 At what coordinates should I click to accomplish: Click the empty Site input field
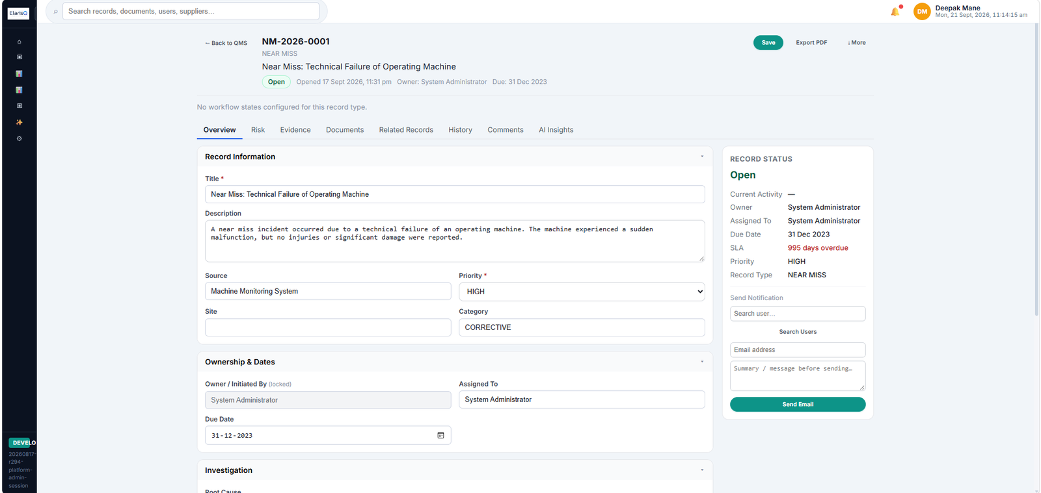328,327
